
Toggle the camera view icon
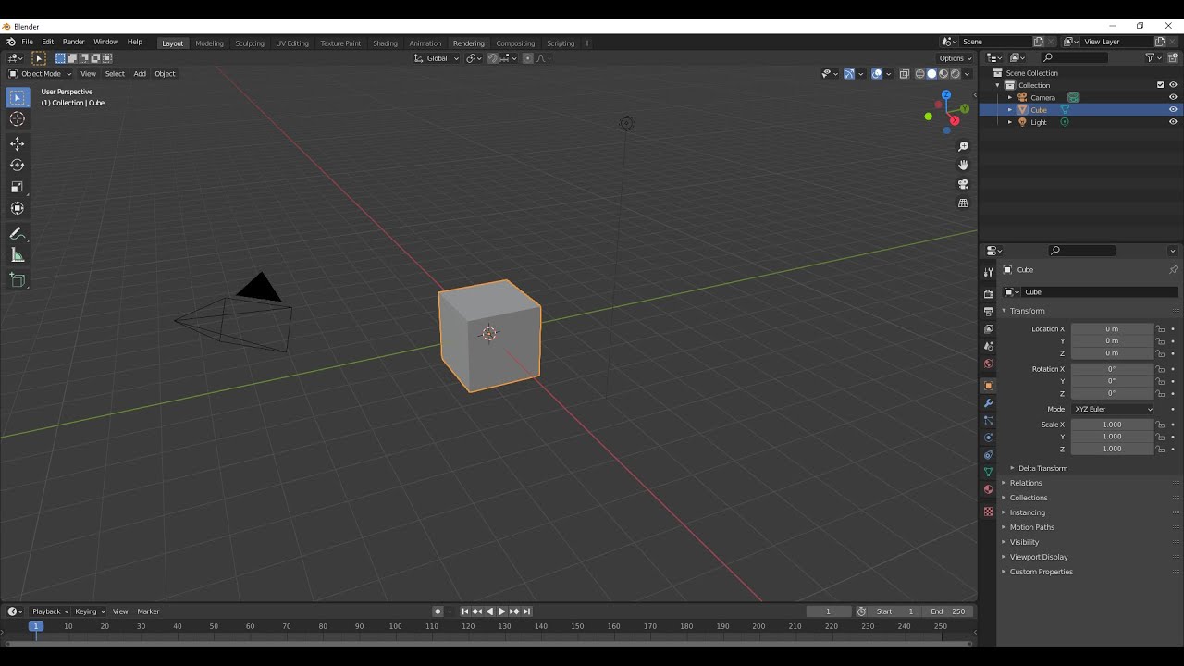coord(963,184)
